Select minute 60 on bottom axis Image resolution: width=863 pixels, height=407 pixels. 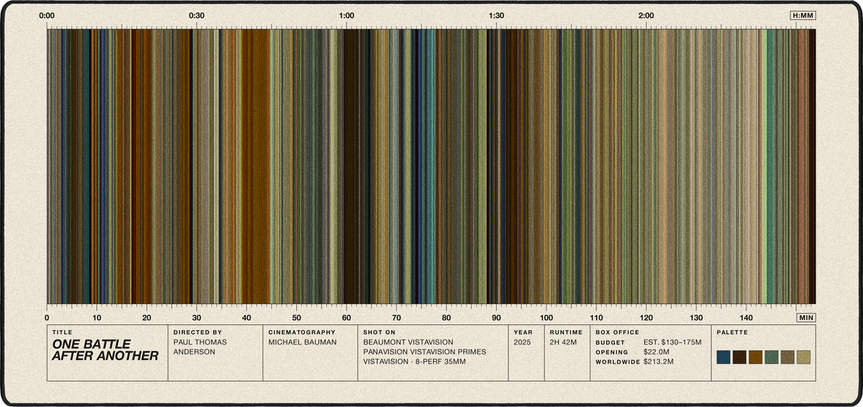pos(346,317)
